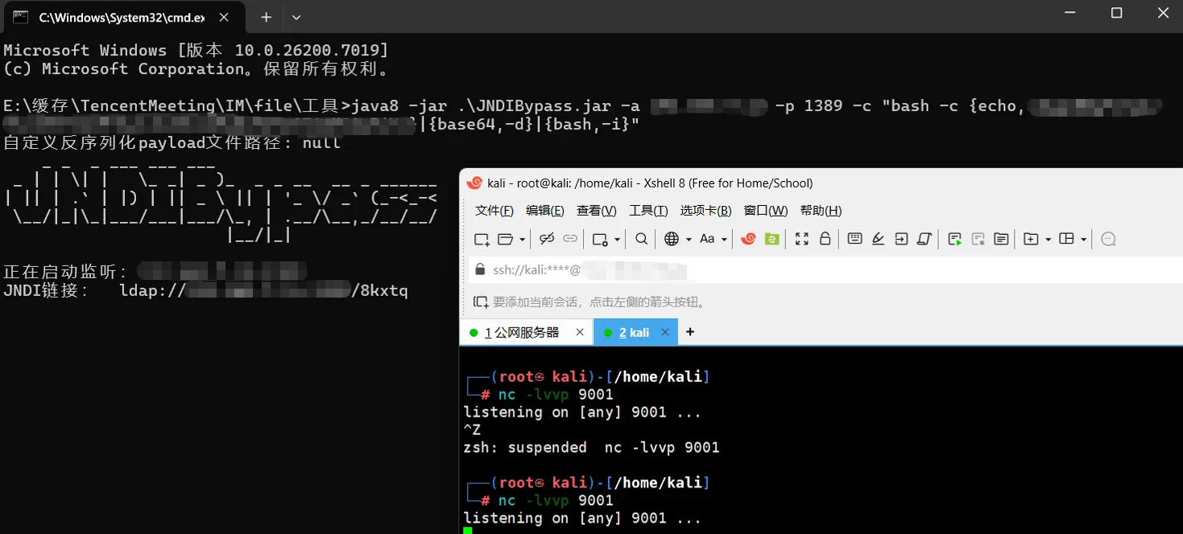Close the cmd.exe tab in Windows Terminal
The height and width of the screenshot is (534, 1183).
click(224, 17)
